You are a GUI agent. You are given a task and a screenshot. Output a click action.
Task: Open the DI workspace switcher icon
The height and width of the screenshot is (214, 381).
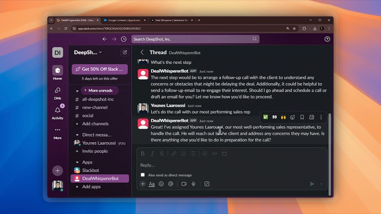58,52
